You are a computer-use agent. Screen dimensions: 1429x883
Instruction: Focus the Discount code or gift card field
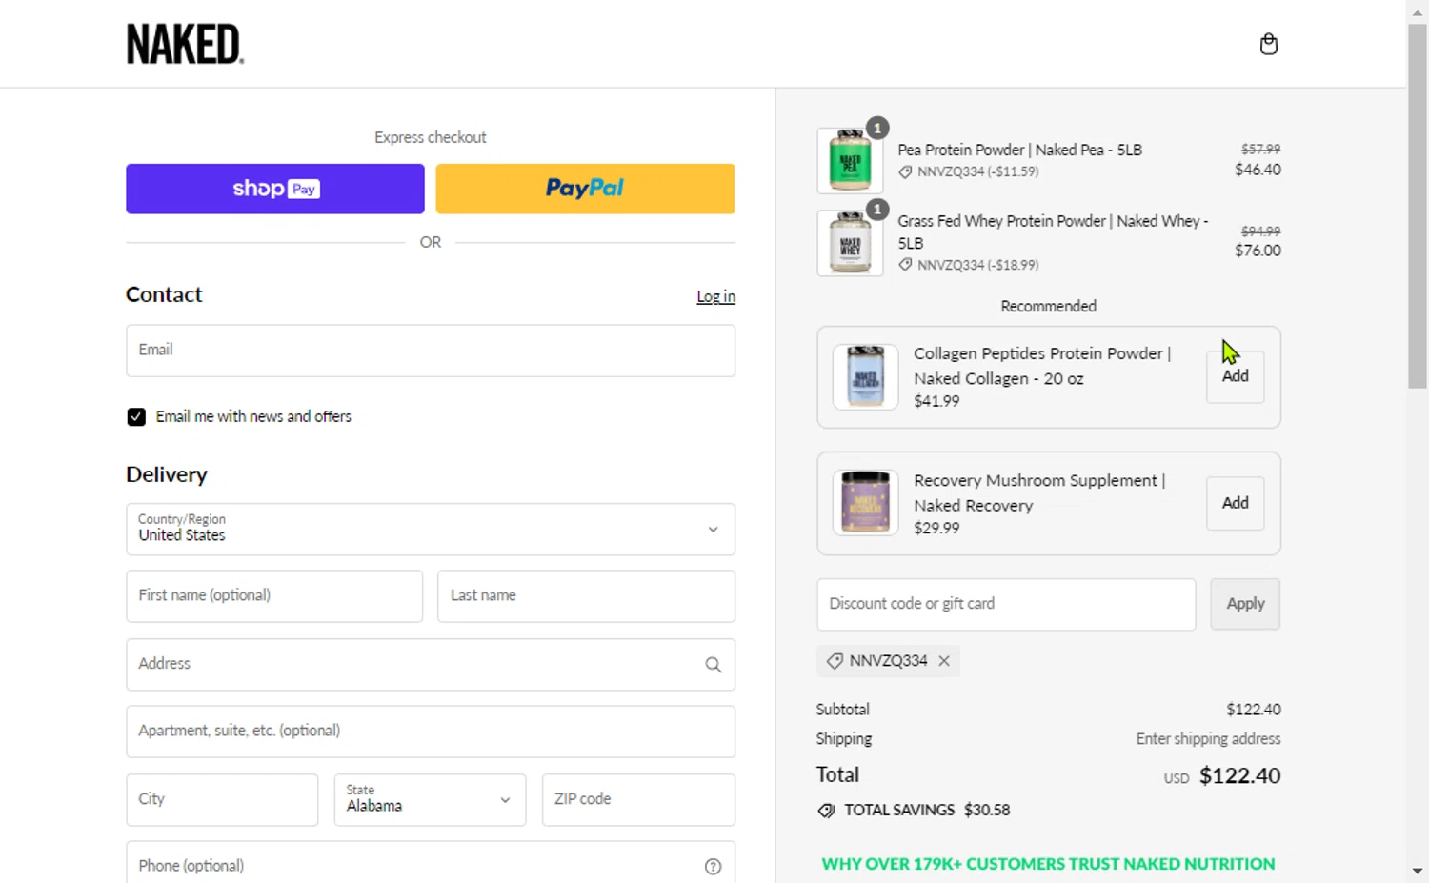click(x=1006, y=604)
